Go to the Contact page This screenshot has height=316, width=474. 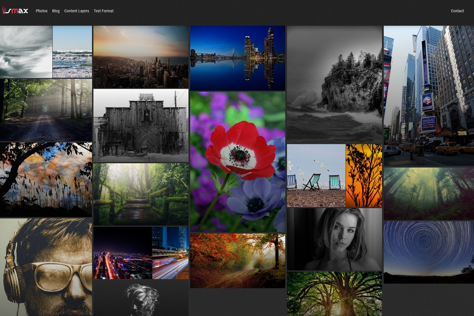(x=457, y=11)
